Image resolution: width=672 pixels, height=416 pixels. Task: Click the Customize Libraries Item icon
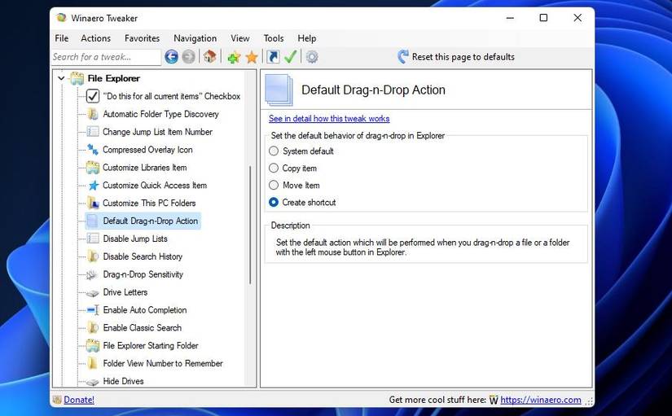point(93,168)
